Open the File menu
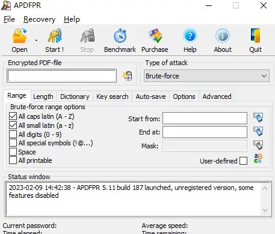 9,19
